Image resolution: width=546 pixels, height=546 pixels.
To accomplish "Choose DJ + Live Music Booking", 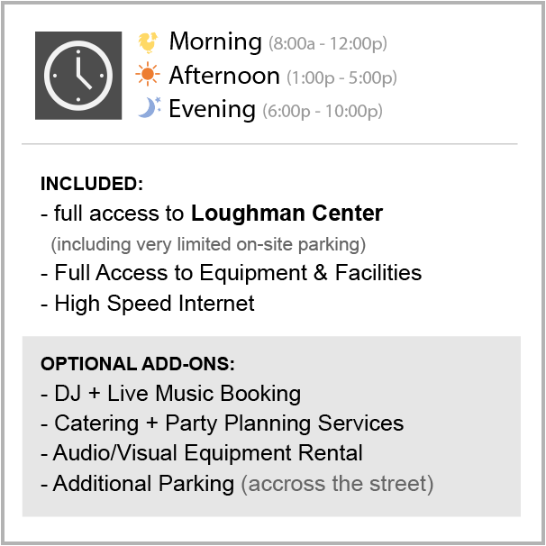I will click(171, 394).
